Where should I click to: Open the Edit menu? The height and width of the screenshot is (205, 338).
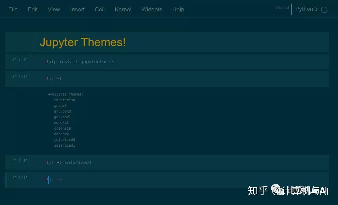(x=32, y=9)
